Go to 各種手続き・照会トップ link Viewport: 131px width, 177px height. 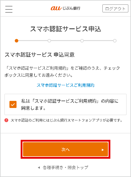[x=65, y=168]
